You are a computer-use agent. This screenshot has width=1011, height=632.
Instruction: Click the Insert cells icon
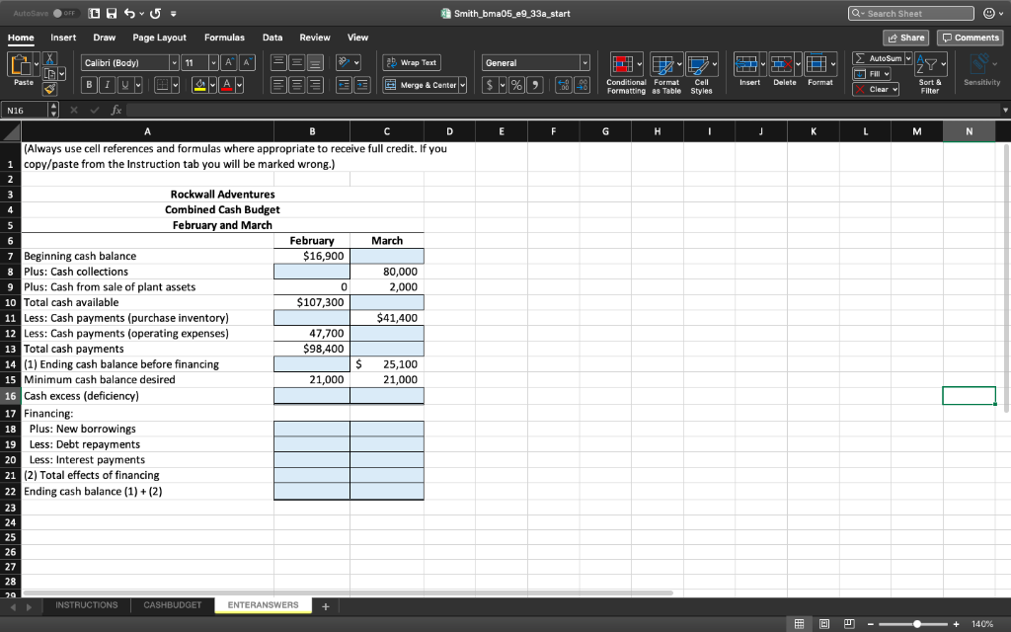746,64
